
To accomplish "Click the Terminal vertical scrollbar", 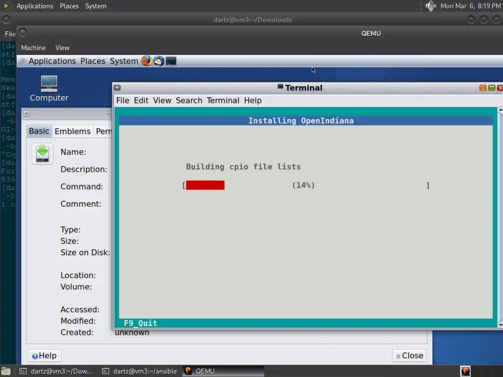I will click(500, 217).
